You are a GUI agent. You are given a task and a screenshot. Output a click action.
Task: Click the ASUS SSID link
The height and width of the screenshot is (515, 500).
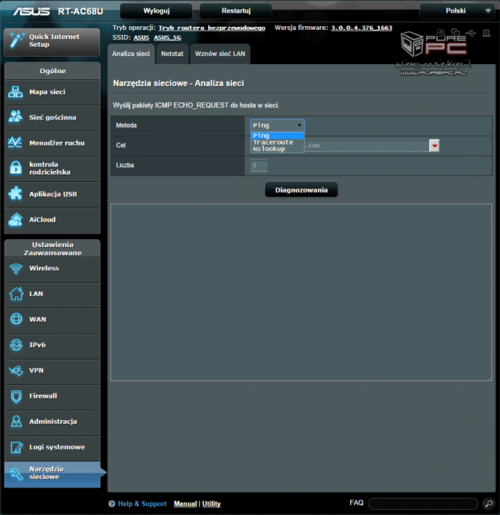(x=141, y=38)
